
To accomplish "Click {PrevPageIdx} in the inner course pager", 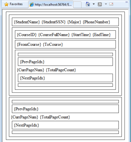I will coord(32,62).
